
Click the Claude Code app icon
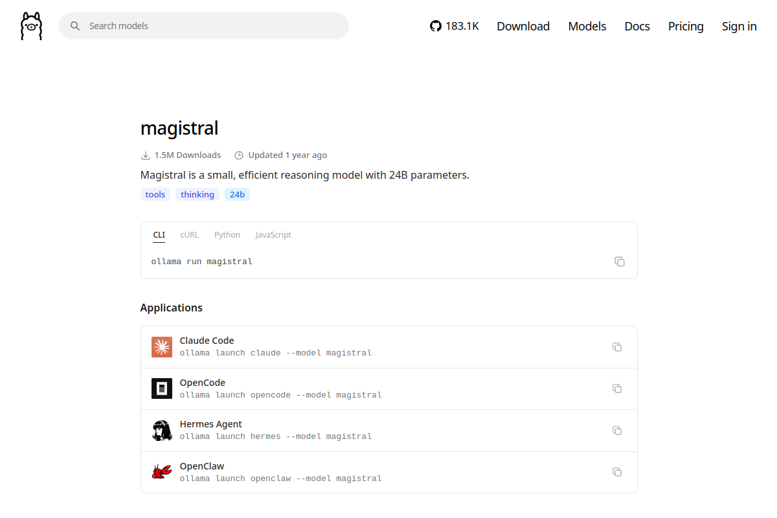(x=162, y=347)
